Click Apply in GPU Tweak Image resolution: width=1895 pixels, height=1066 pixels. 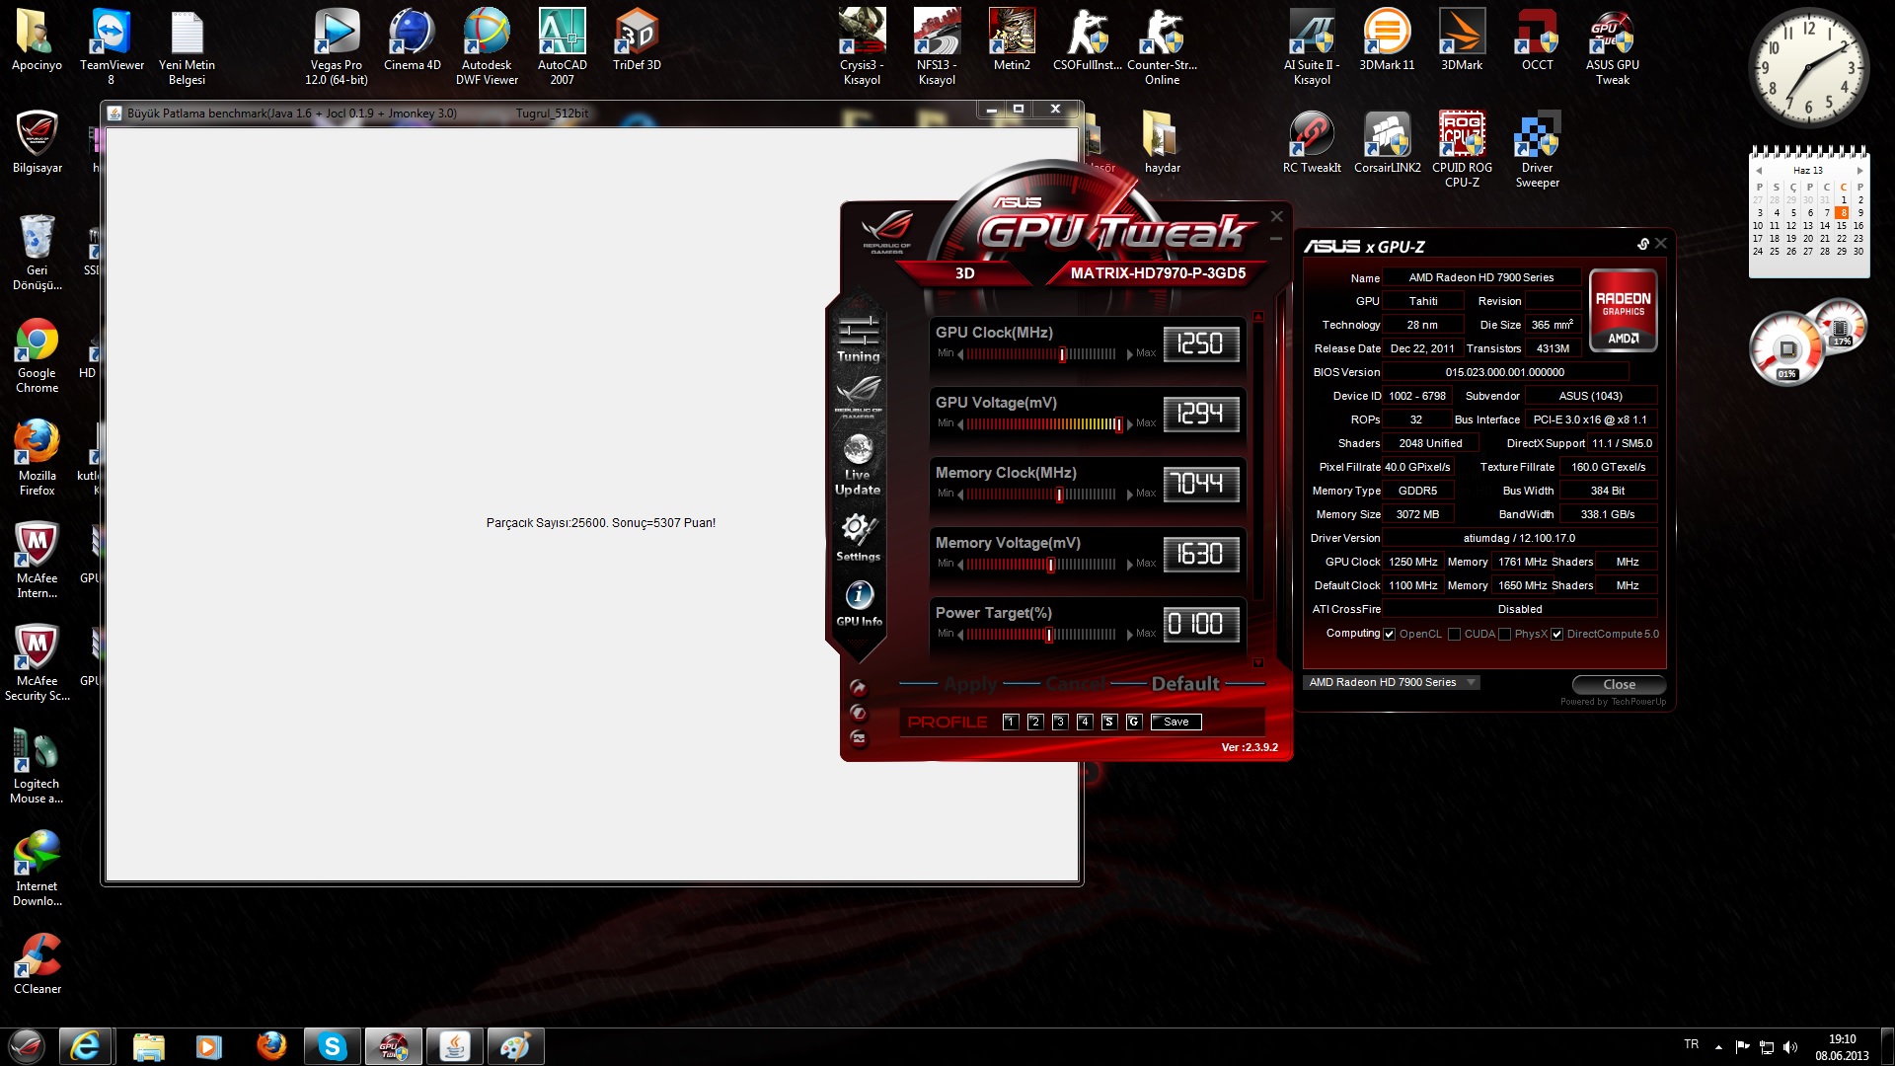click(x=970, y=683)
